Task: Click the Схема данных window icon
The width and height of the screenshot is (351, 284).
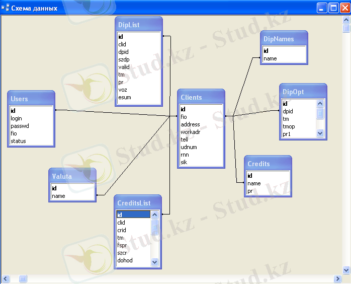Action: (6, 8)
